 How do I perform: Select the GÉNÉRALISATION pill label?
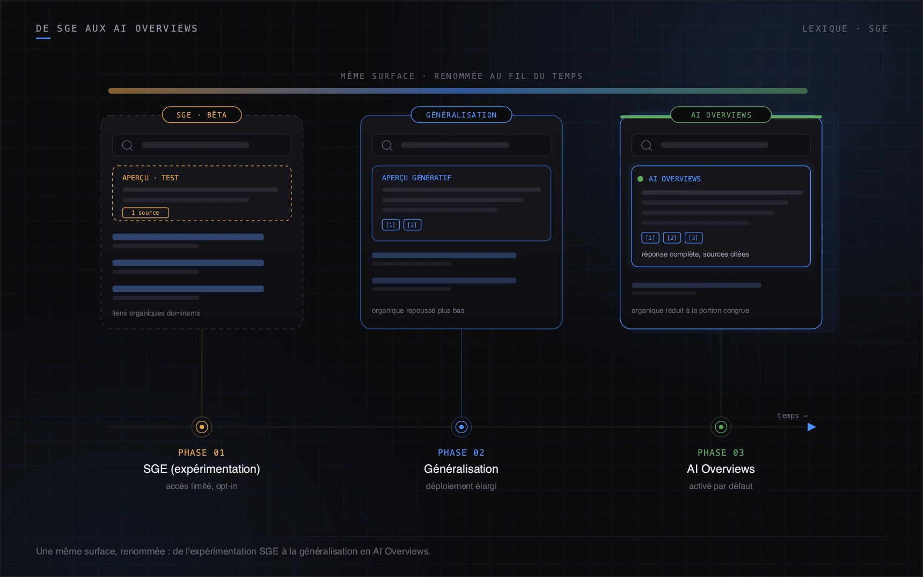click(462, 115)
